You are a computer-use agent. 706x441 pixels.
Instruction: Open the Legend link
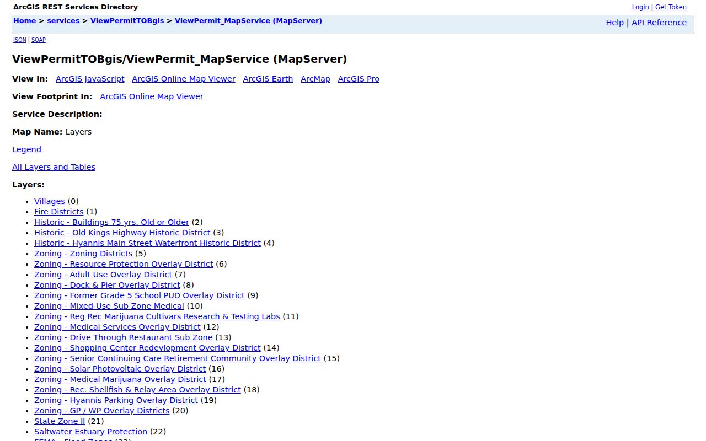26,149
